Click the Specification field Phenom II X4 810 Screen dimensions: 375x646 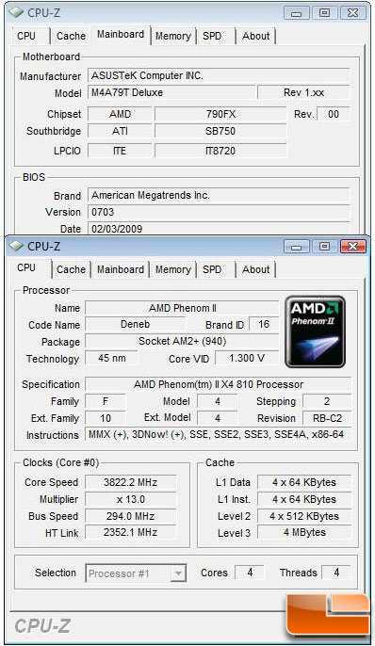219,384
